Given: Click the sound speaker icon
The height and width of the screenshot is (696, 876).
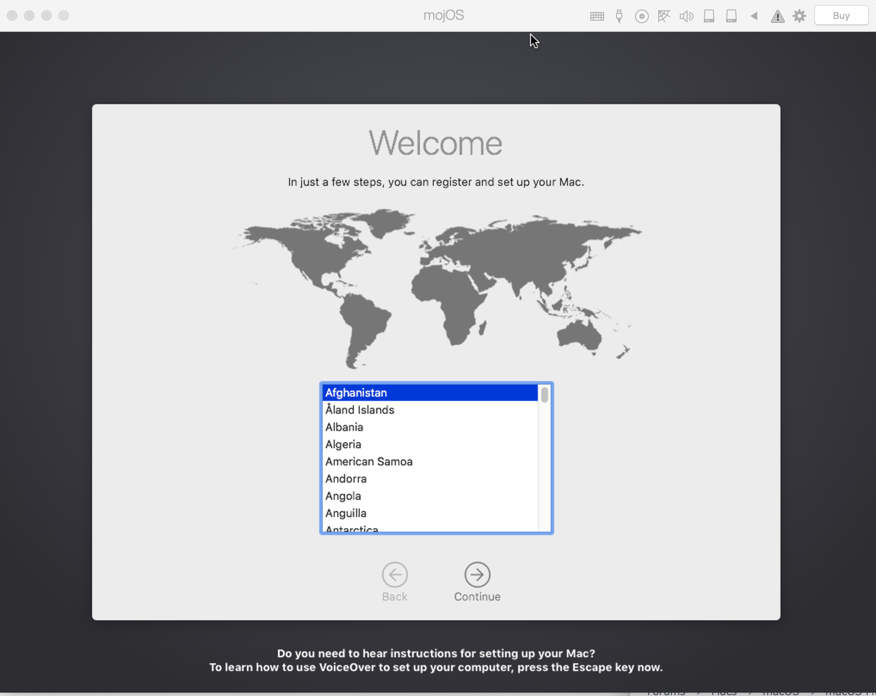Looking at the screenshot, I should click(x=686, y=16).
